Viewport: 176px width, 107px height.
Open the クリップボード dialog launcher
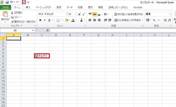tap(35, 26)
